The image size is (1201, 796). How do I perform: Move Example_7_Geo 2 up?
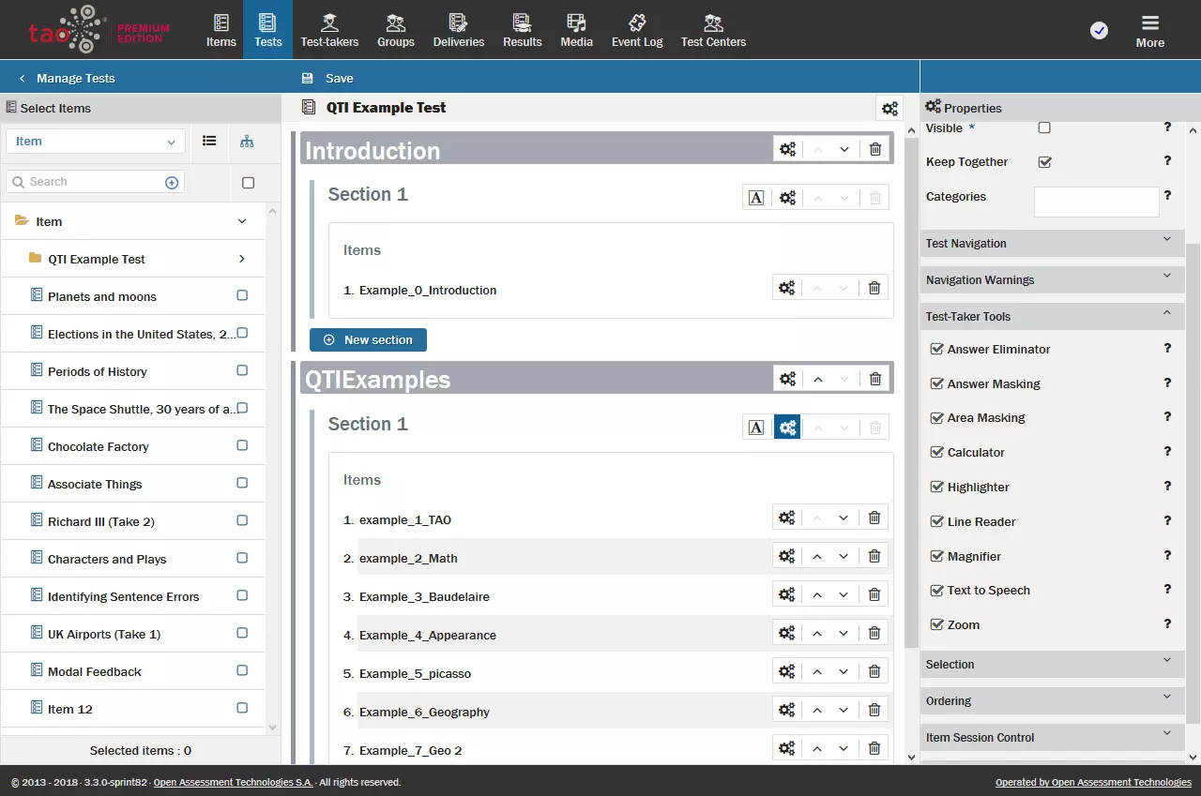pyautogui.click(x=817, y=748)
